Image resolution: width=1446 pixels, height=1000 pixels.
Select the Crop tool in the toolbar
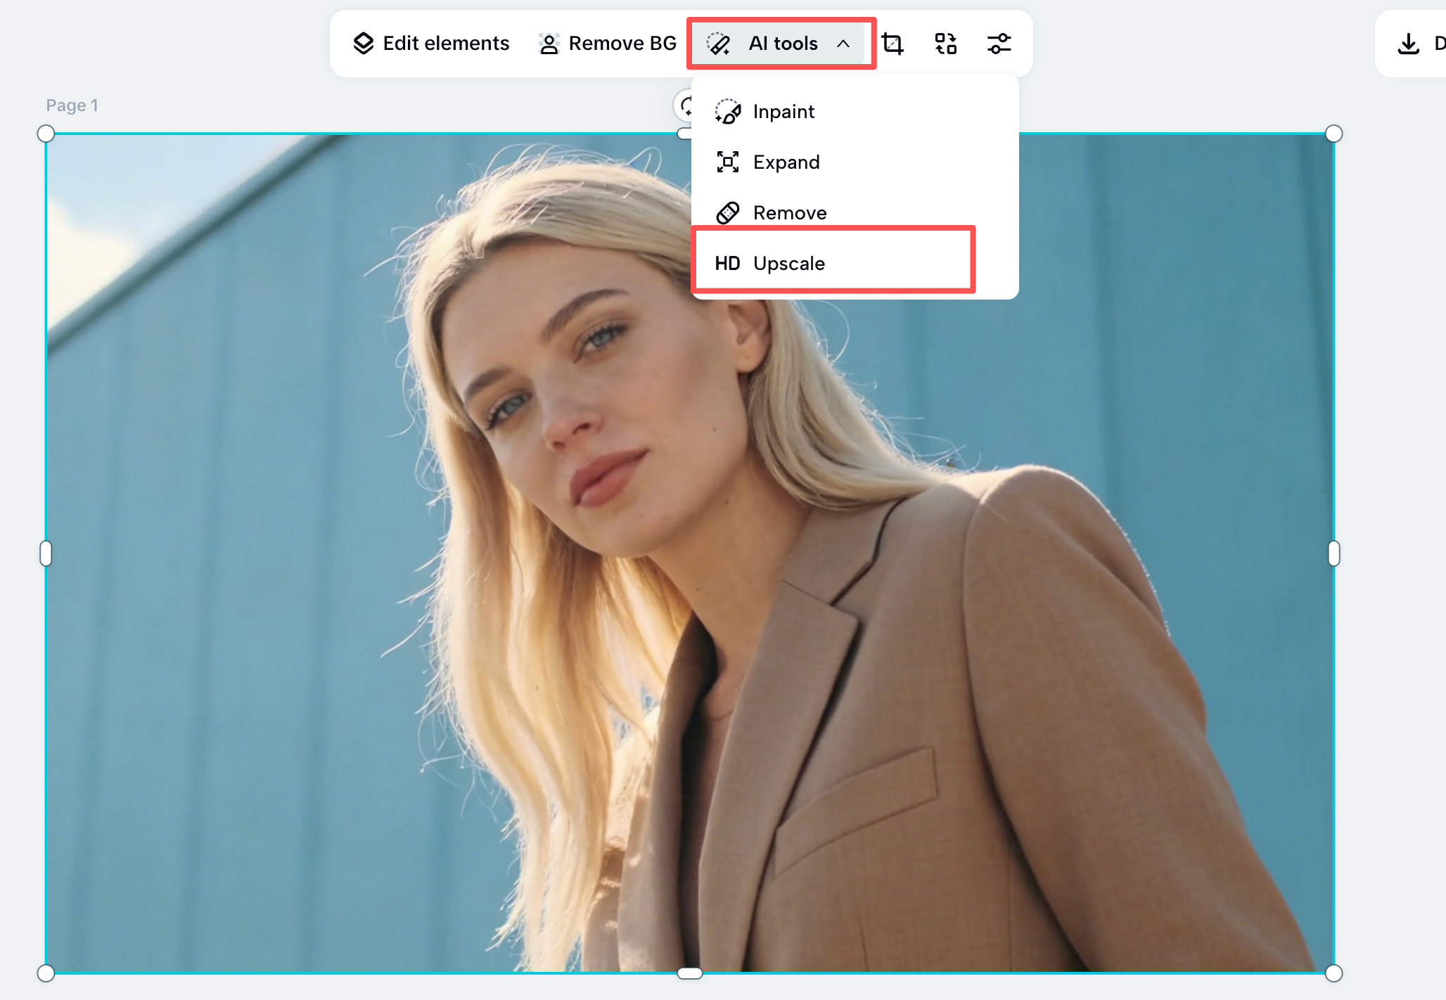893,43
